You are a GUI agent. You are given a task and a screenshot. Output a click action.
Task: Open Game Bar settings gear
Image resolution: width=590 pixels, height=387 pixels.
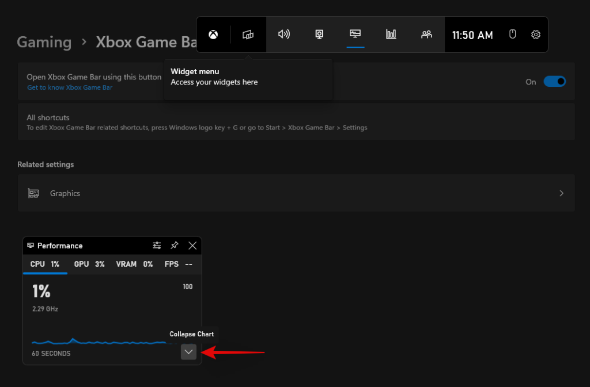[536, 35]
